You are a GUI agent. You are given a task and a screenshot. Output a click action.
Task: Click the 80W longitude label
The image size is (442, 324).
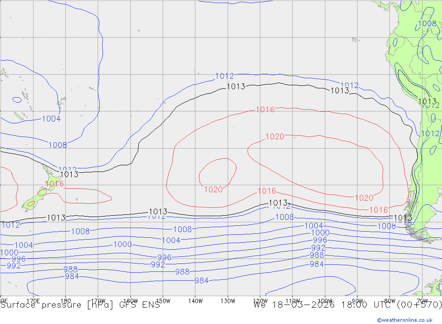click(x=390, y=301)
